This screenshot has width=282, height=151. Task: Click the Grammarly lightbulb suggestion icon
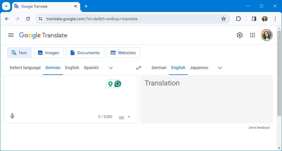110,84
